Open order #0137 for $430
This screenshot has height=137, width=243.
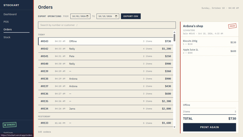click(106, 86)
